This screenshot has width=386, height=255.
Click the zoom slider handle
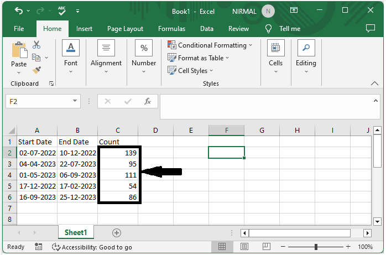coord(316,247)
